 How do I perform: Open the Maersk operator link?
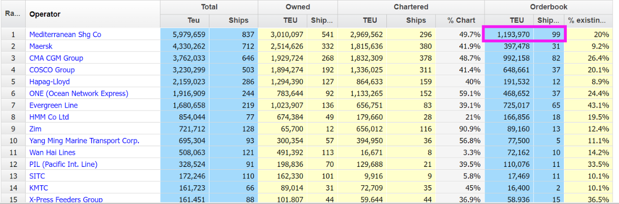tap(41, 46)
